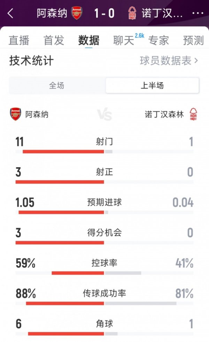Tap the 诺丁汉森林 team name label
Image resolution: width=209 pixels, height=342 pixels.
[x=164, y=114]
